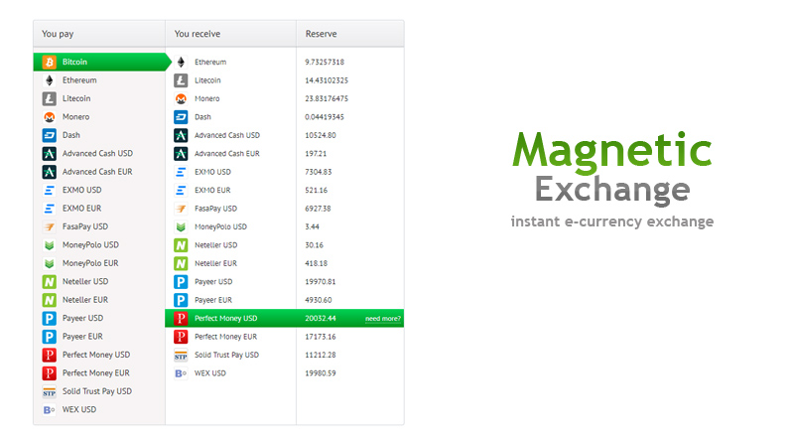Viewport: 794px width, 442px height.
Task: Click the Ethereum icon in You pay column
Action: [x=49, y=80]
